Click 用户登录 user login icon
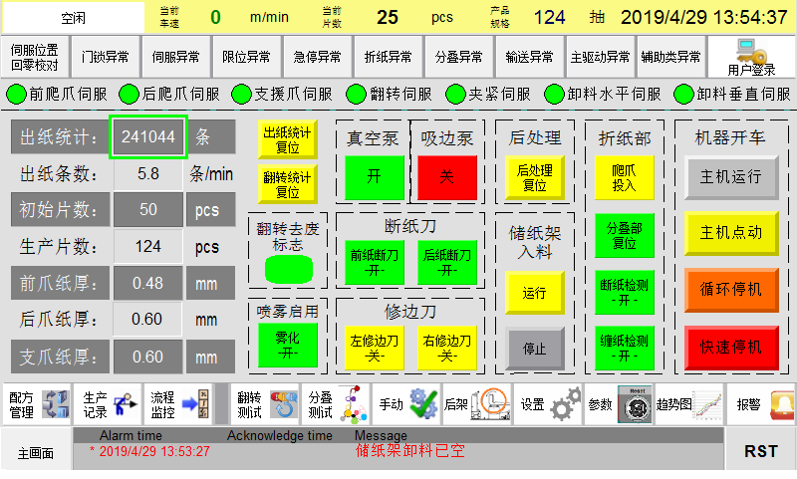The height and width of the screenshot is (479, 797). tap(751, 57)
